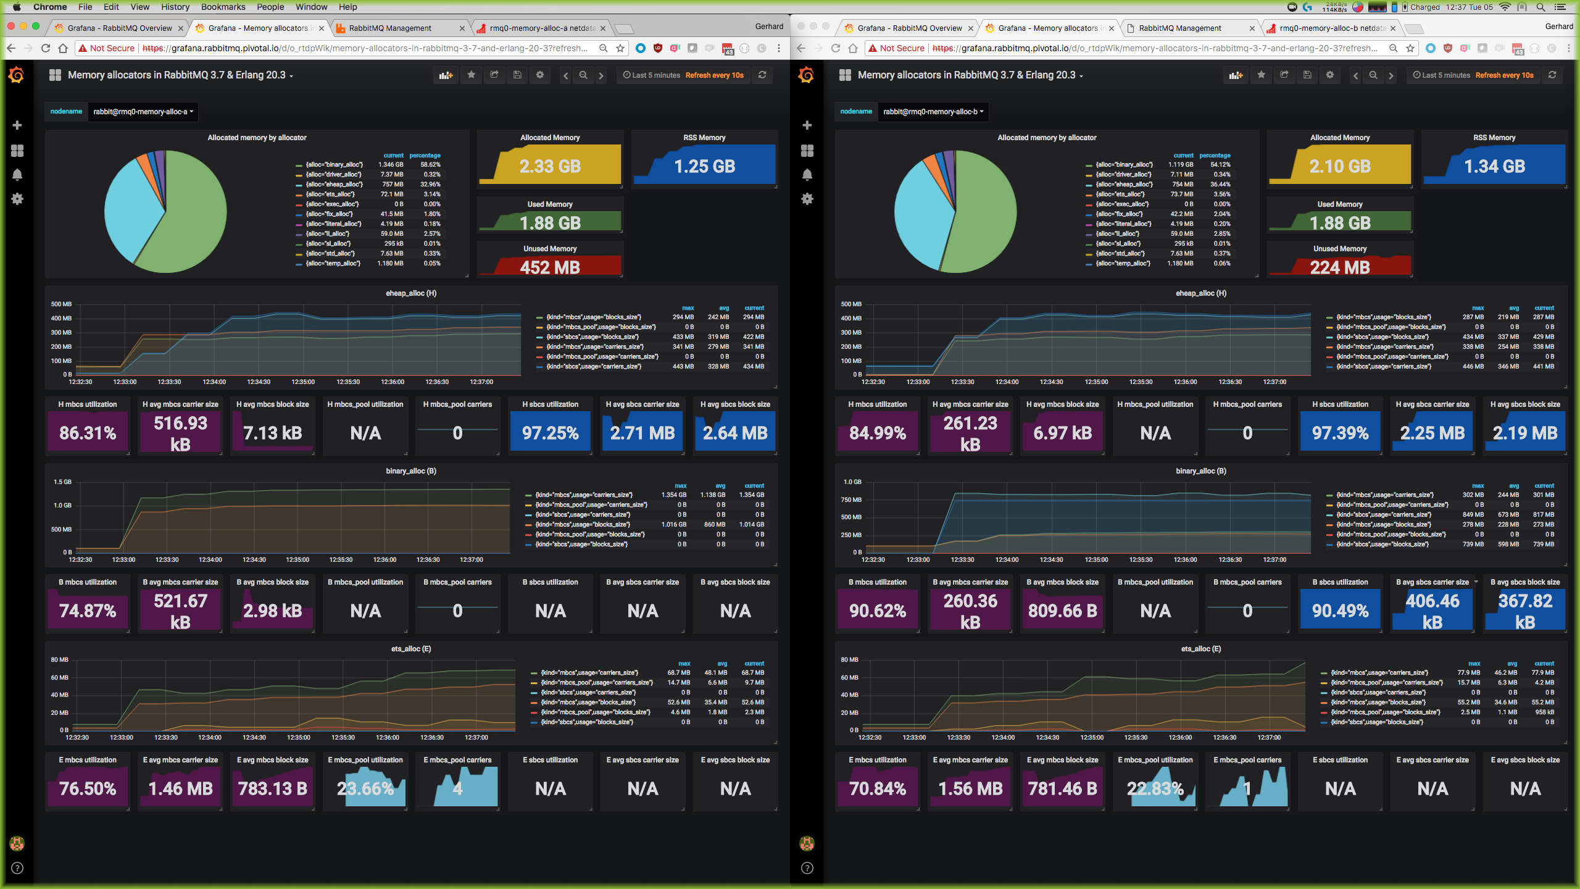Open Alerting bell in right window sidebar

(807, 175)
